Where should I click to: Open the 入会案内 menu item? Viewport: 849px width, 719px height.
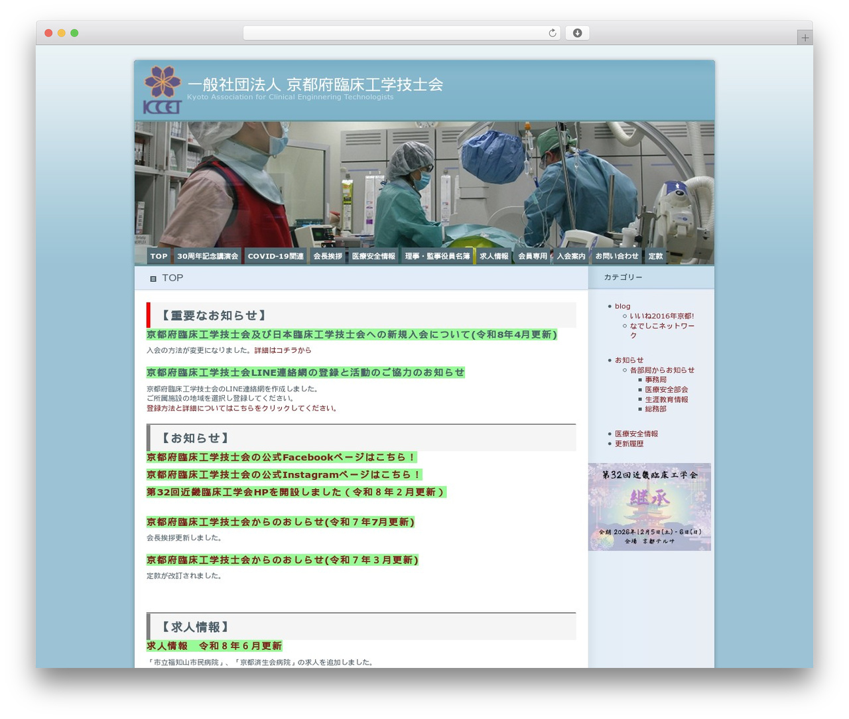pos(571,256)
